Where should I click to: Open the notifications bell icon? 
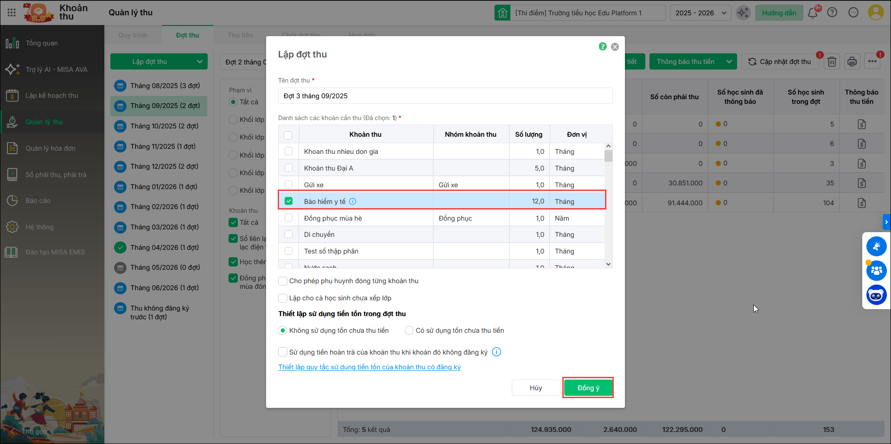[x=813, y=13]
